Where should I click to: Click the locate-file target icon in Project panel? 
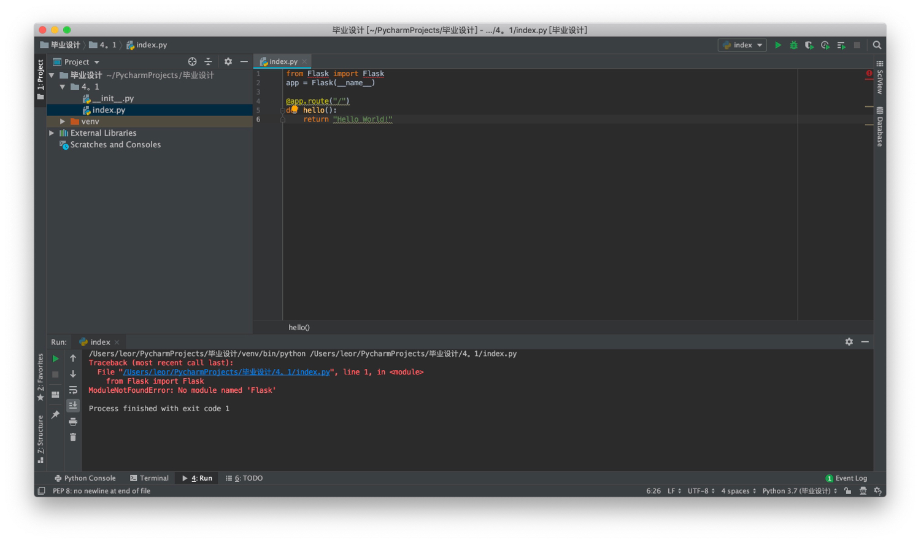click(x=192, y=61)
